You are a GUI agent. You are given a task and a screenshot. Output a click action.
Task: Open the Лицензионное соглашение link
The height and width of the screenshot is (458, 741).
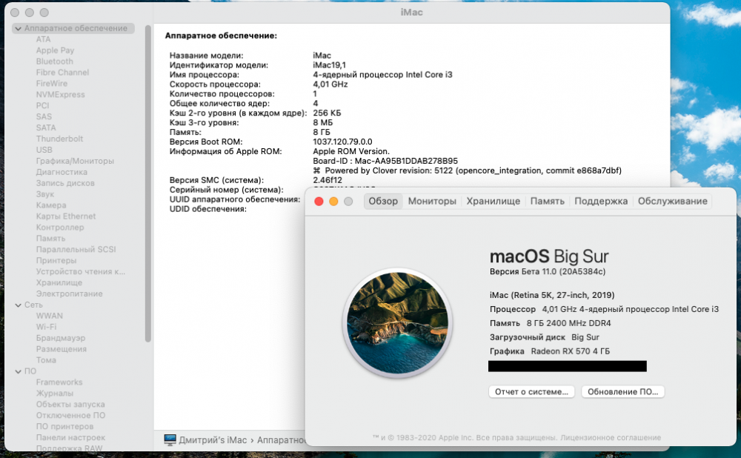[610, 437]
